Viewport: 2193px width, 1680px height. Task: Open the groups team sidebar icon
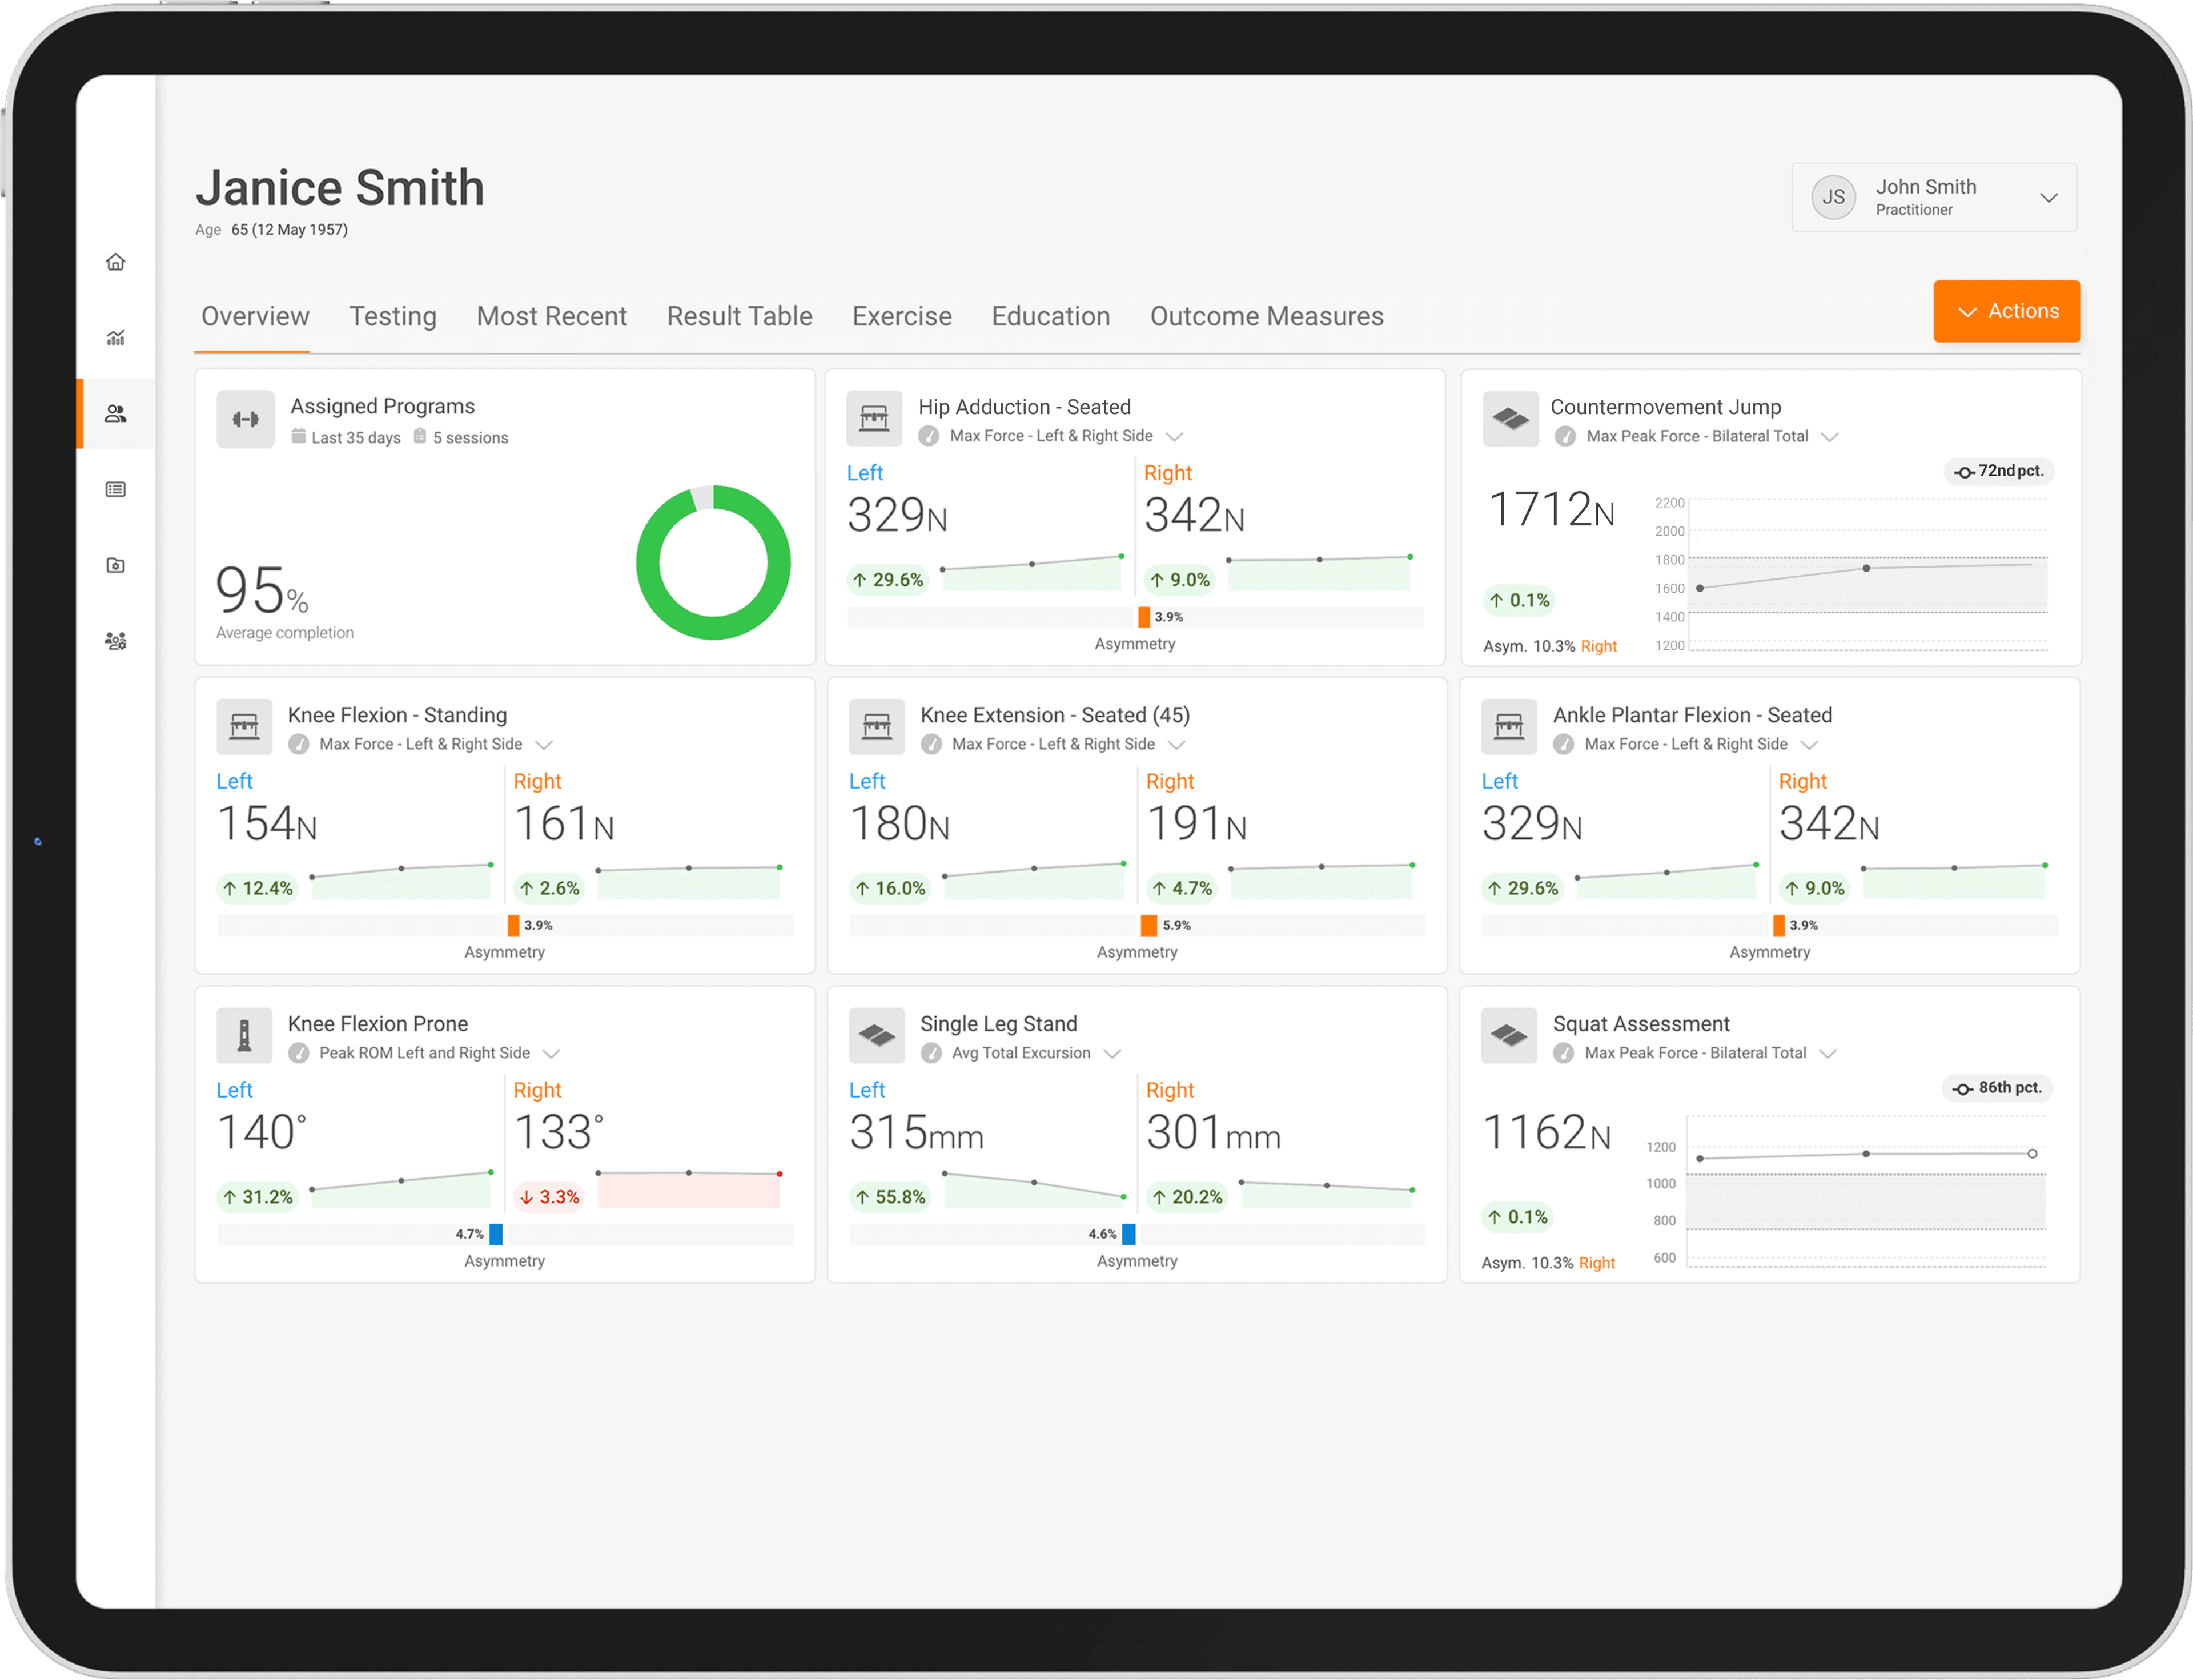coord(116,642)
